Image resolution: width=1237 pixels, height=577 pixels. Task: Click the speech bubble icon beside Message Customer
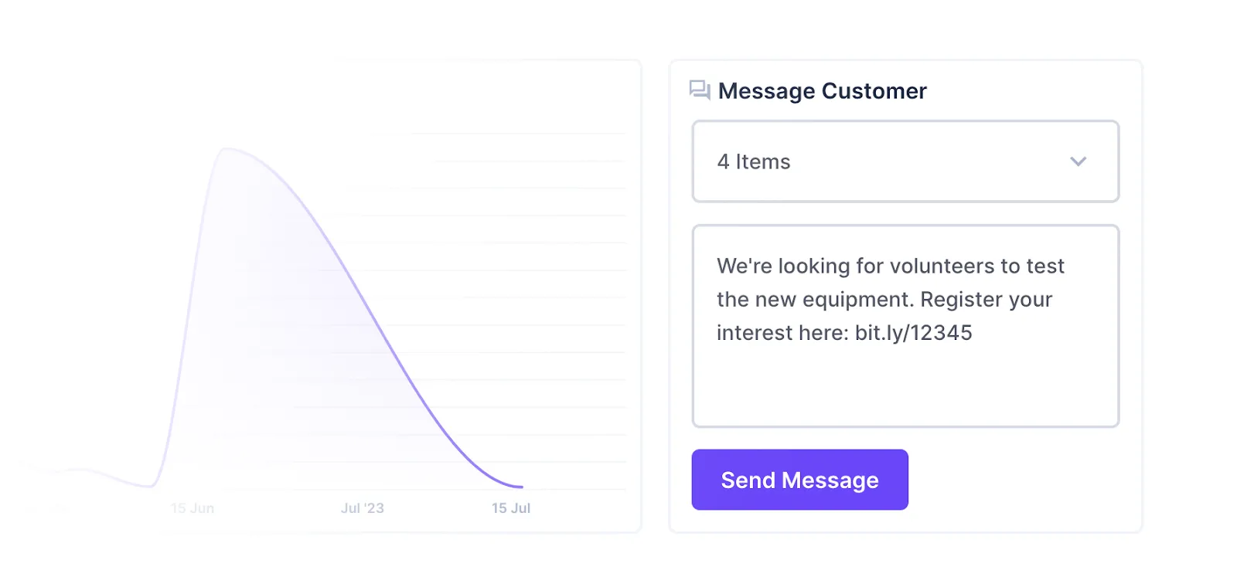(x=698, y=90)
